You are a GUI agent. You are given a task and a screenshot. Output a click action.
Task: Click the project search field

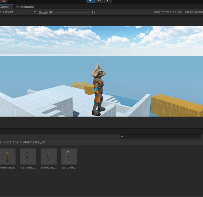pos(160,136)
